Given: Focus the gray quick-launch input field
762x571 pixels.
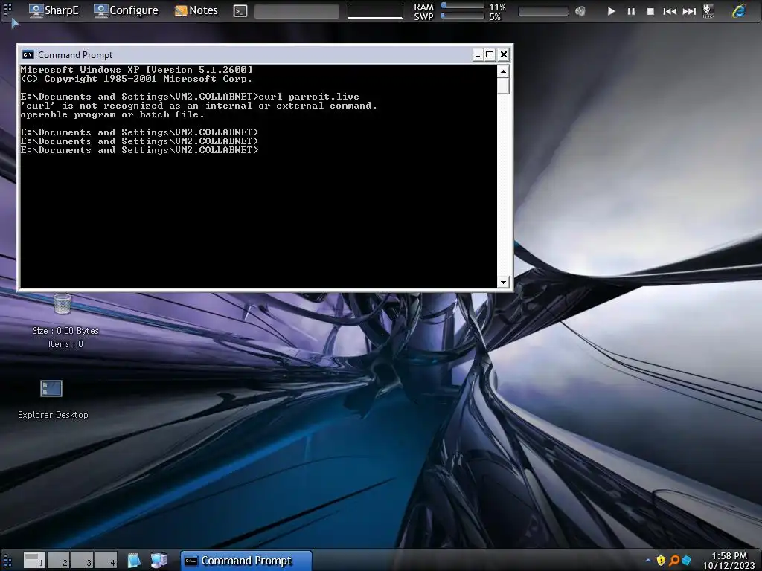Looking at the screenshot, I should [297, 11].
